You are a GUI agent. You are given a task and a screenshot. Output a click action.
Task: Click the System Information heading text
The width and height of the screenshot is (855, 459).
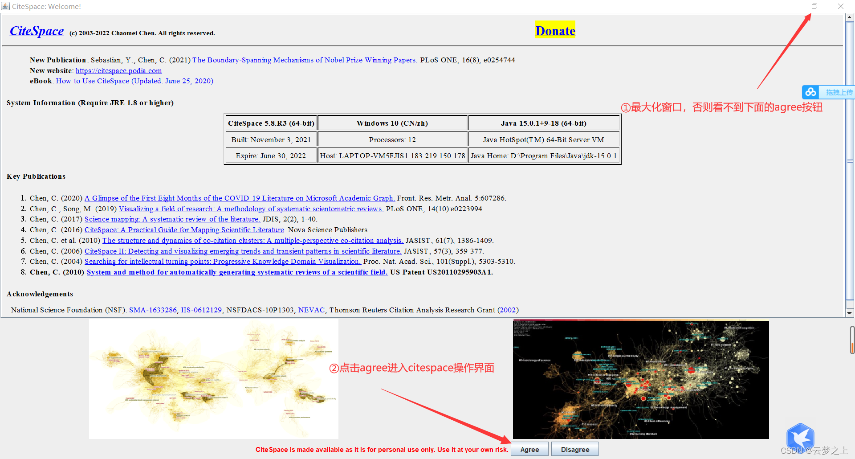(x=90, y=102)
